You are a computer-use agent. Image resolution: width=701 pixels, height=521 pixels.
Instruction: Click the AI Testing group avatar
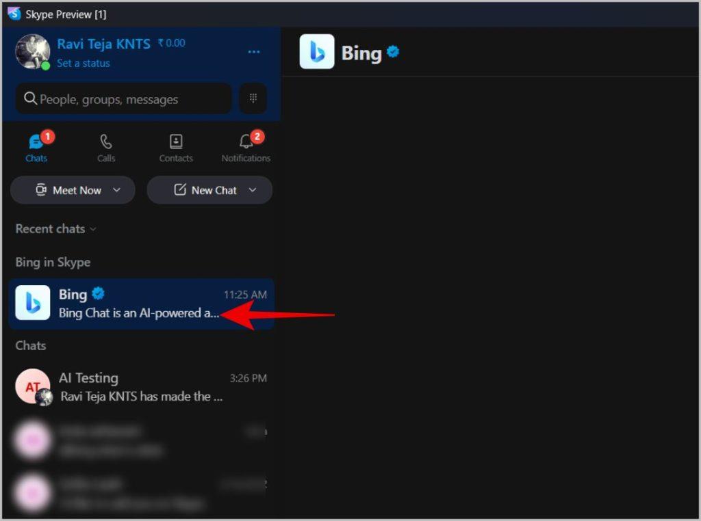coord(33,386)
